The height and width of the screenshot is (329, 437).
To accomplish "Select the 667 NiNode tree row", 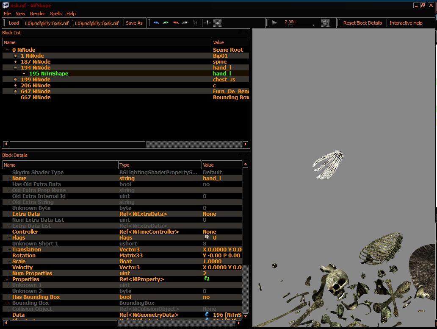I will 126,98.
